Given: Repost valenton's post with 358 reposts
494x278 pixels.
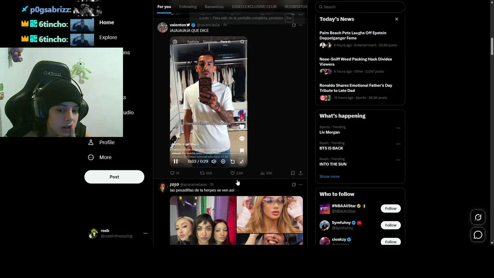Looking at the screenshot, I should point(206,173).
